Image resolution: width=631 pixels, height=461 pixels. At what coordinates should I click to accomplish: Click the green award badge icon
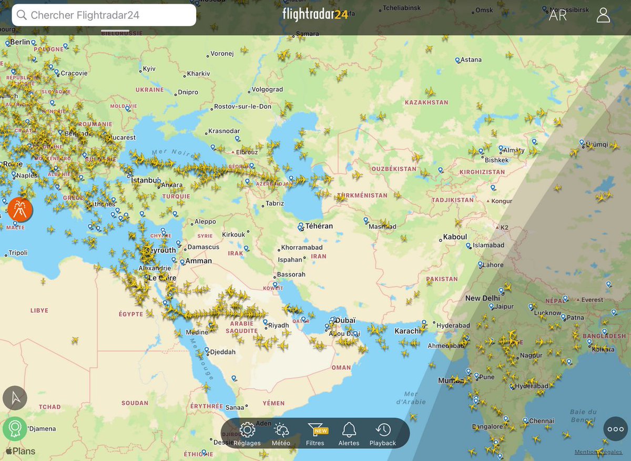tap(15, 428)
